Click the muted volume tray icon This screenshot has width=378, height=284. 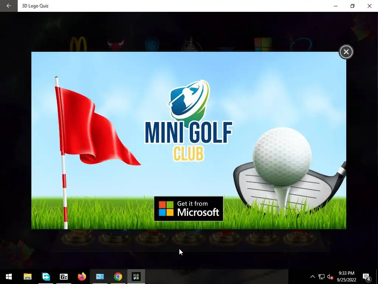click(330, 277)
